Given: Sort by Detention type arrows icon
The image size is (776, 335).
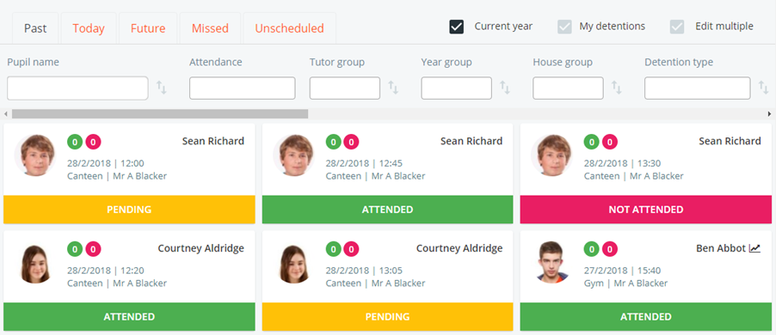Looking at the screenshot, I should coord(764,88).
